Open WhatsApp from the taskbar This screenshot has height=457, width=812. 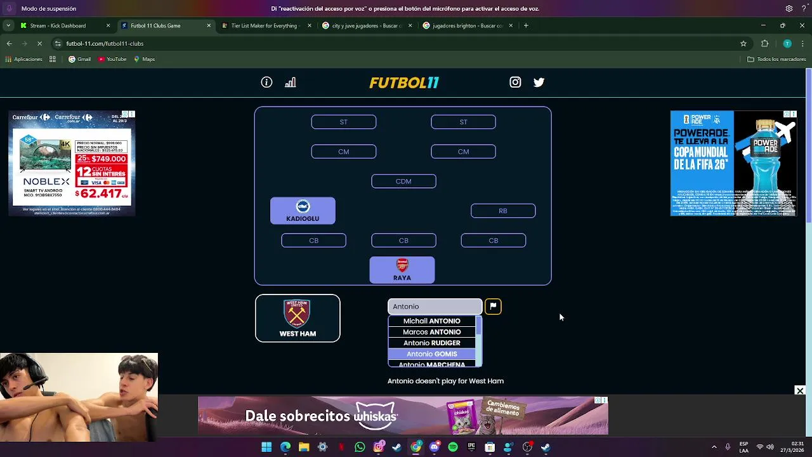[360, 447]
